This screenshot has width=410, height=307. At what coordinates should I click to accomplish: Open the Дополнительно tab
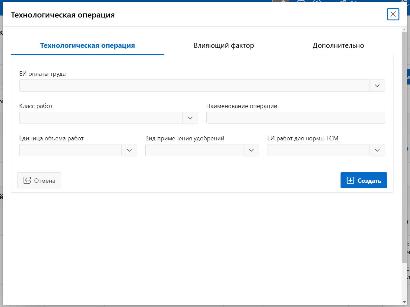click(x=338, y=45)
